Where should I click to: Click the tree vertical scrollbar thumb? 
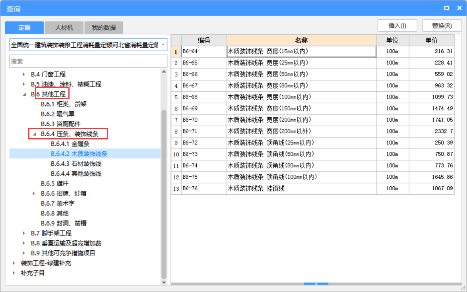coord(164,194)
